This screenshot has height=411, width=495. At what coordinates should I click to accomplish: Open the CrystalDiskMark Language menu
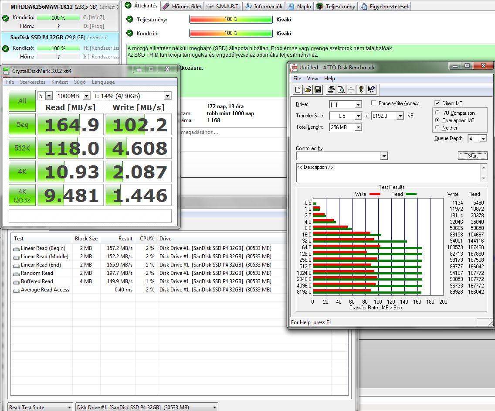click(103, 82)
